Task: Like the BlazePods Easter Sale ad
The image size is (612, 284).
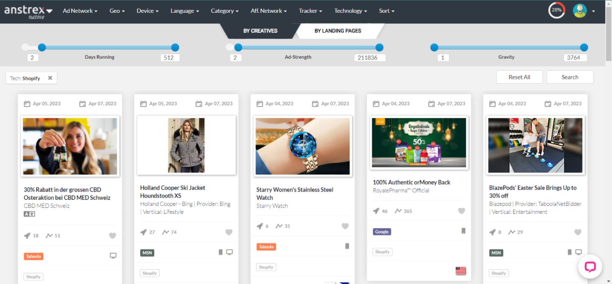Action: pyautogui.click(x=578, y=232)
